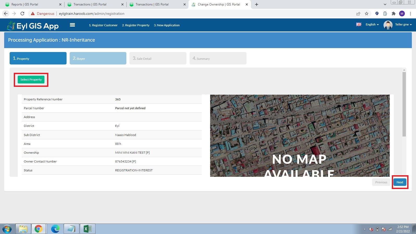
Task: Click the Eyl GIS App logo
Action: click(x=33, y=25)
